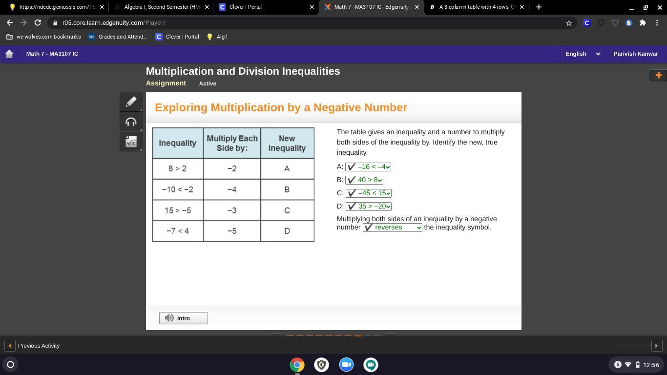This screenshot has height=375, width=667.
Task: Open answer A dropdown showing −16 < −4
Action: [x=368, y=167]
